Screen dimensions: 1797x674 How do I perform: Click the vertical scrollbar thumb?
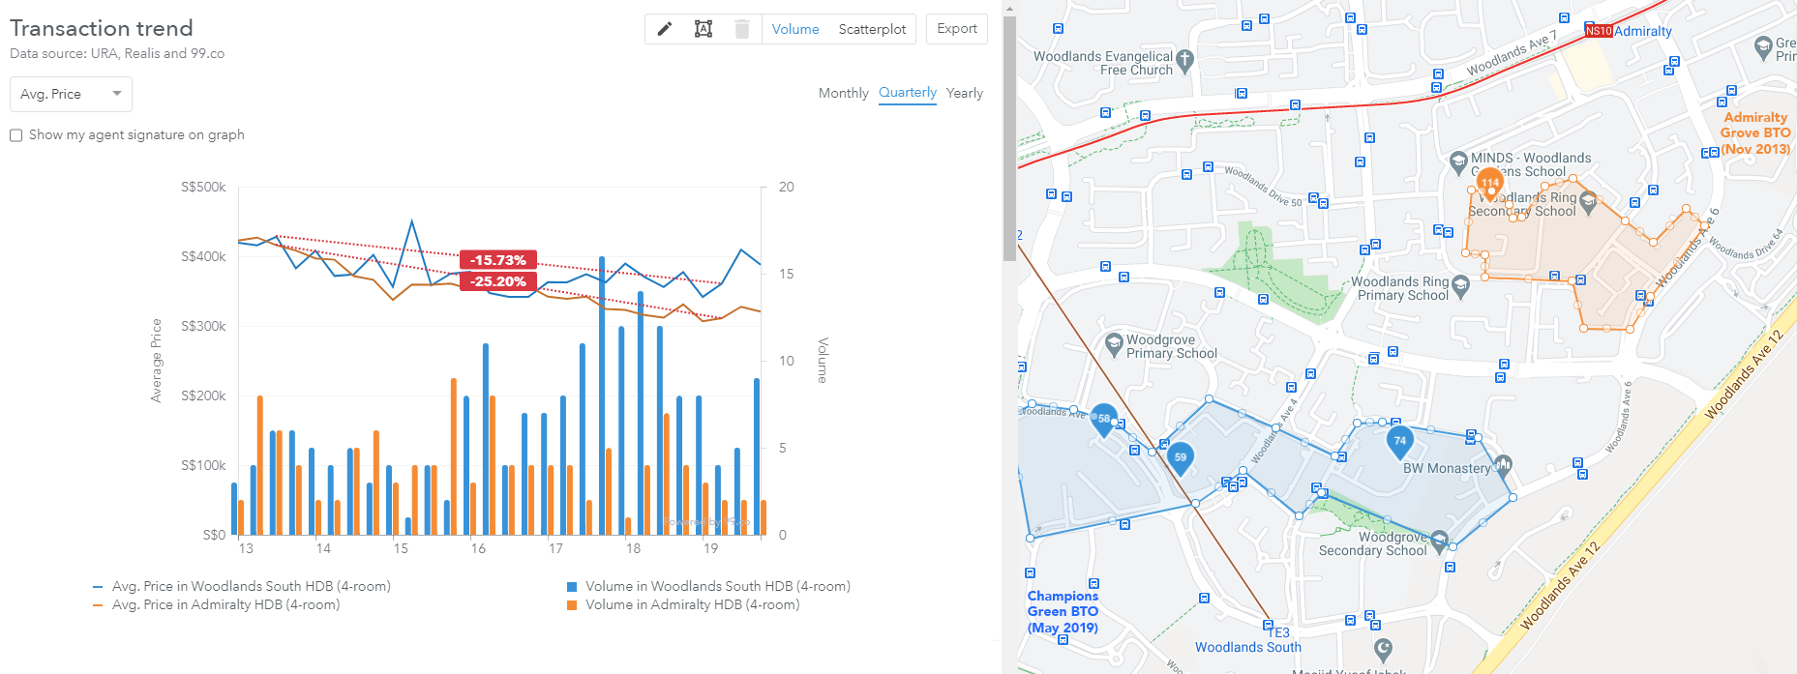point(1009,135)
